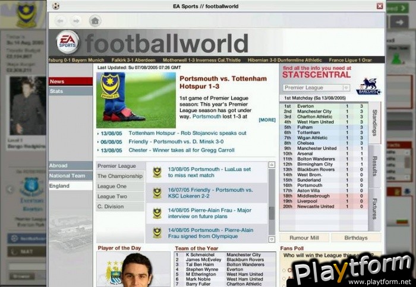Switch to the Standings vertical tab
This screenshot has width=416, height=287.
coord(375,123)
